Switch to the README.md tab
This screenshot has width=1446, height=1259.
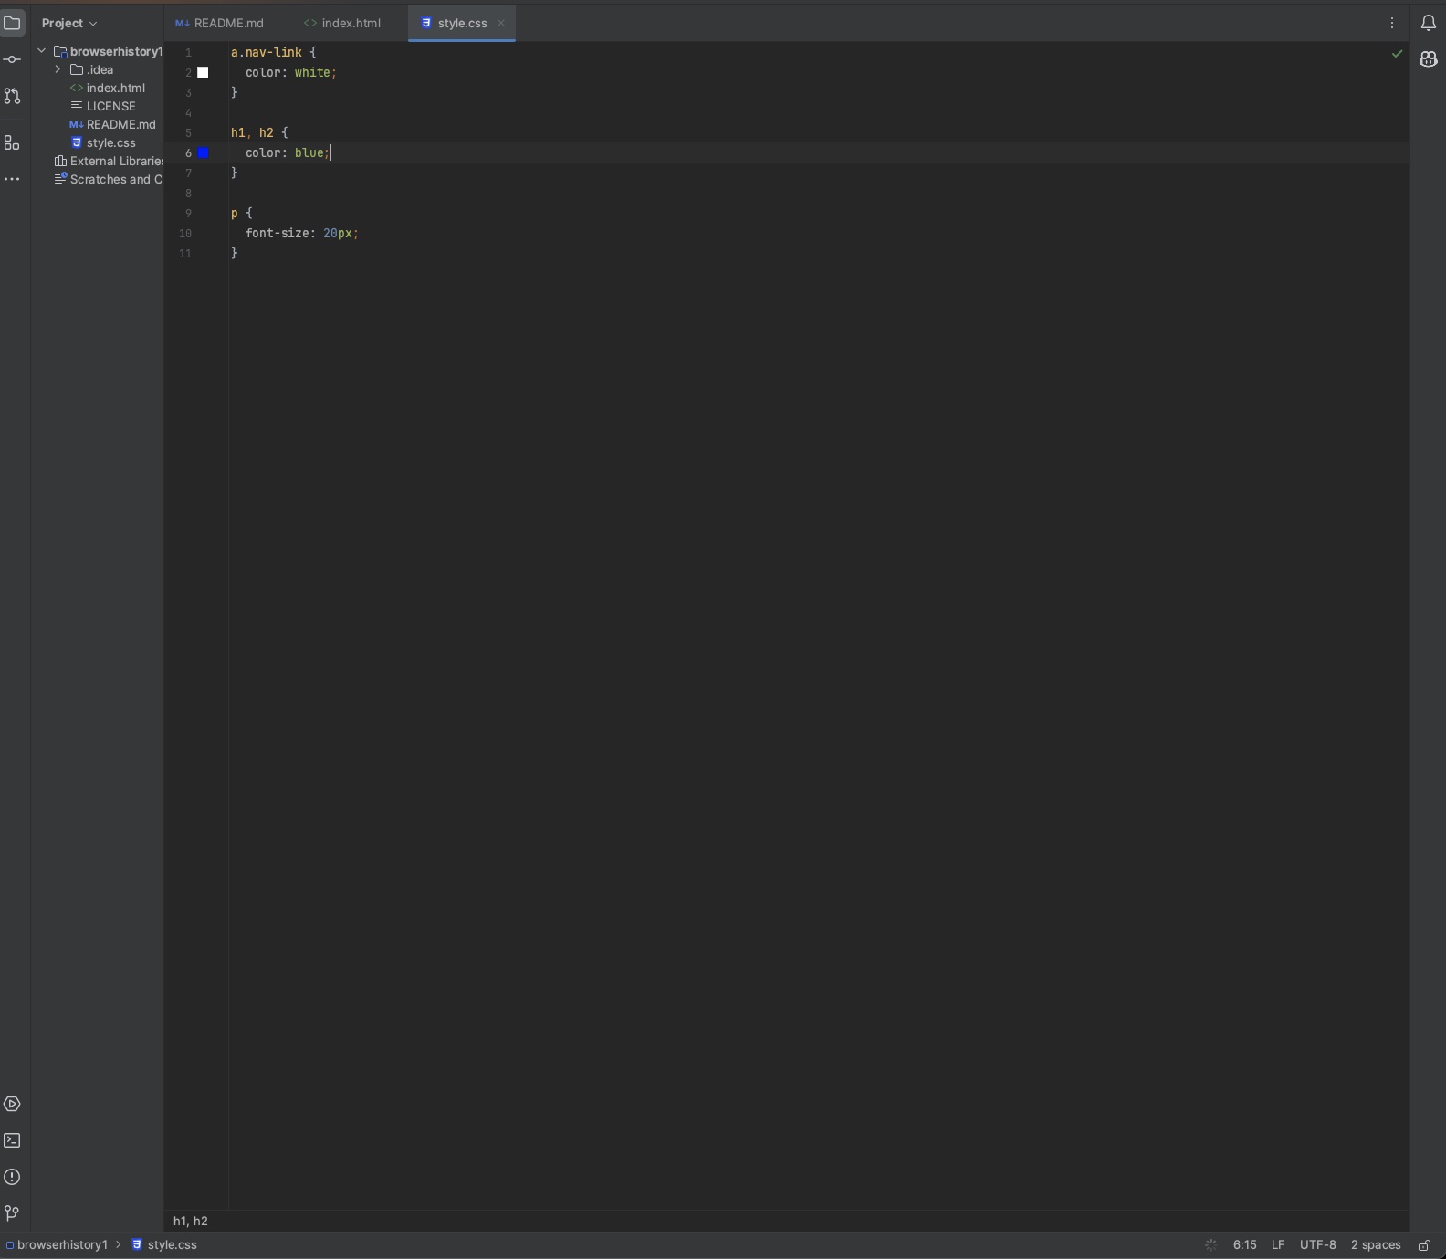coord(220,23)
